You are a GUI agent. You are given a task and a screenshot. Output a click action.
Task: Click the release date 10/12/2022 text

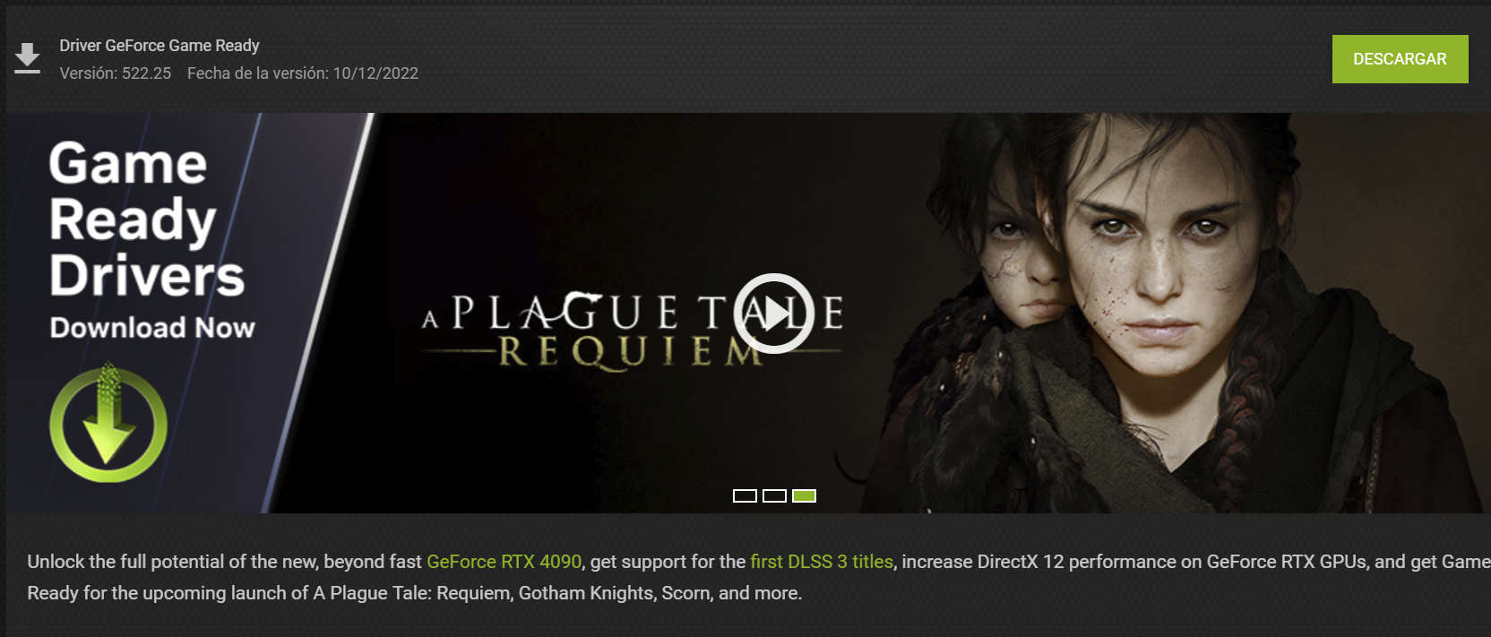[375, 73]
